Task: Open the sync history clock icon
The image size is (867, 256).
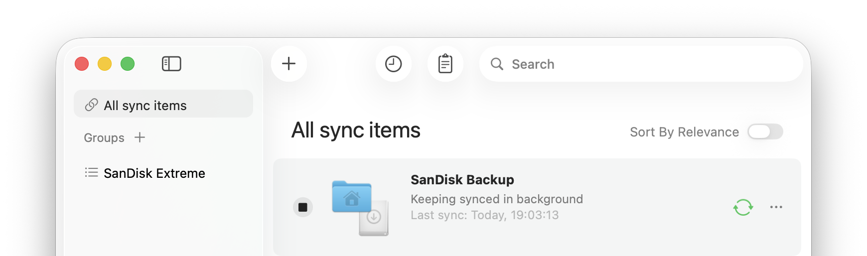Action: pos(394,64)
